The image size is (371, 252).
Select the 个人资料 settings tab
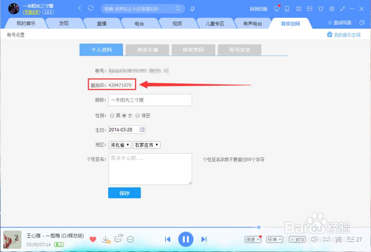point(101,50)
